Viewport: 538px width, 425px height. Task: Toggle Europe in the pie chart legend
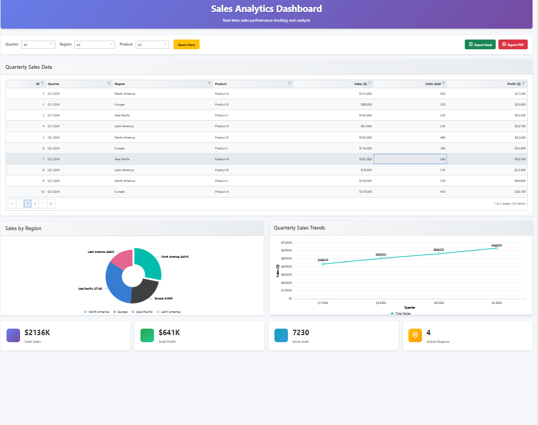(x=120, y=311)
